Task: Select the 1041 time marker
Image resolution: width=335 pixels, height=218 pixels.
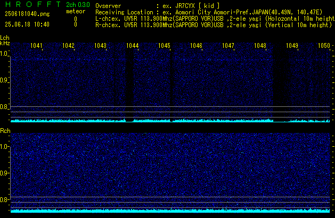Action: coord(36,46)
